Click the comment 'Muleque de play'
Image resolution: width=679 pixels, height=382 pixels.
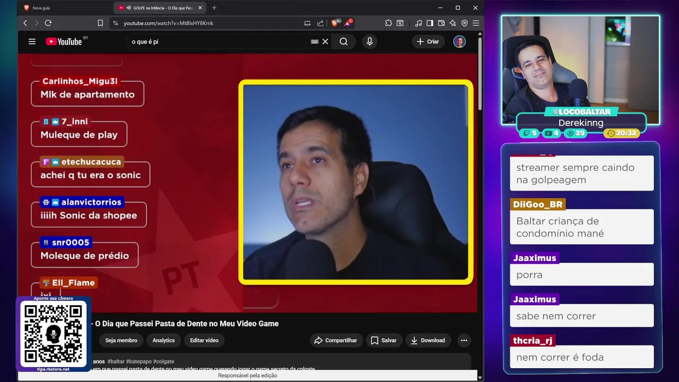(79, 135)
